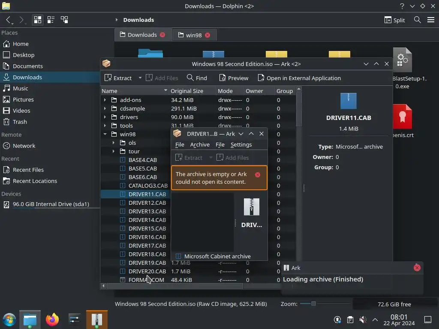Click the Split view button
This screenshot has width=439, height=329.
point(394,20)
